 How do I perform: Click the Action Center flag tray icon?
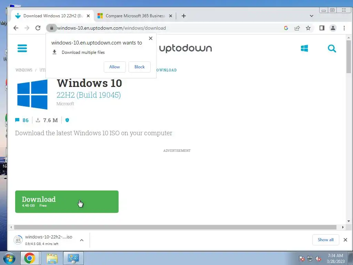(x=301, y=258)
